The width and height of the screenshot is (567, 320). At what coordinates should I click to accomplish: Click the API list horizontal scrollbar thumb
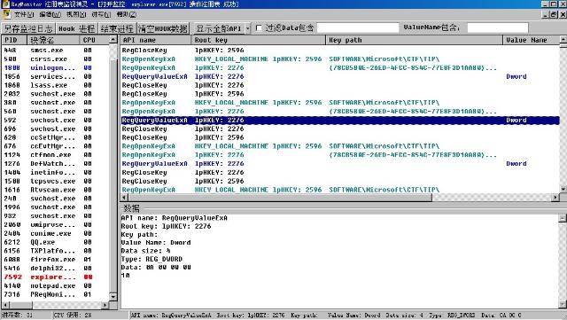280,198
